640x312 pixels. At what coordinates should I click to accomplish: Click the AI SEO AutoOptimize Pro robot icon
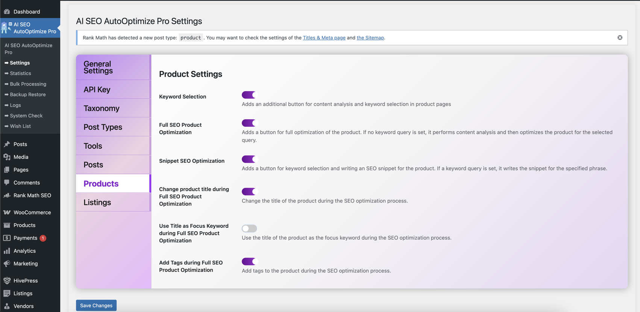pyautogui.click(x=6, y=27)
